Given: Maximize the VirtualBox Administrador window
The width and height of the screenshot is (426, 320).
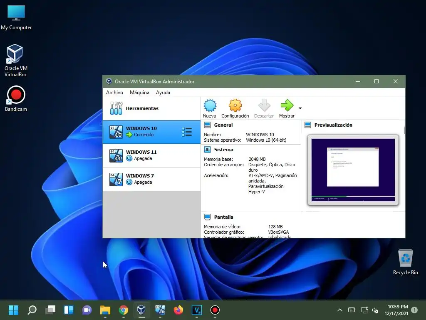Looking at the screenshot, I should pos(376,81).
